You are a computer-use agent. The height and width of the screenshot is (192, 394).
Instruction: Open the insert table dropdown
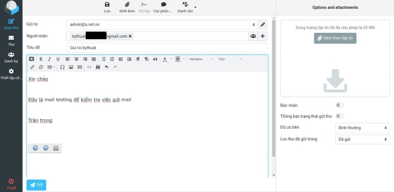coord(51,67)
